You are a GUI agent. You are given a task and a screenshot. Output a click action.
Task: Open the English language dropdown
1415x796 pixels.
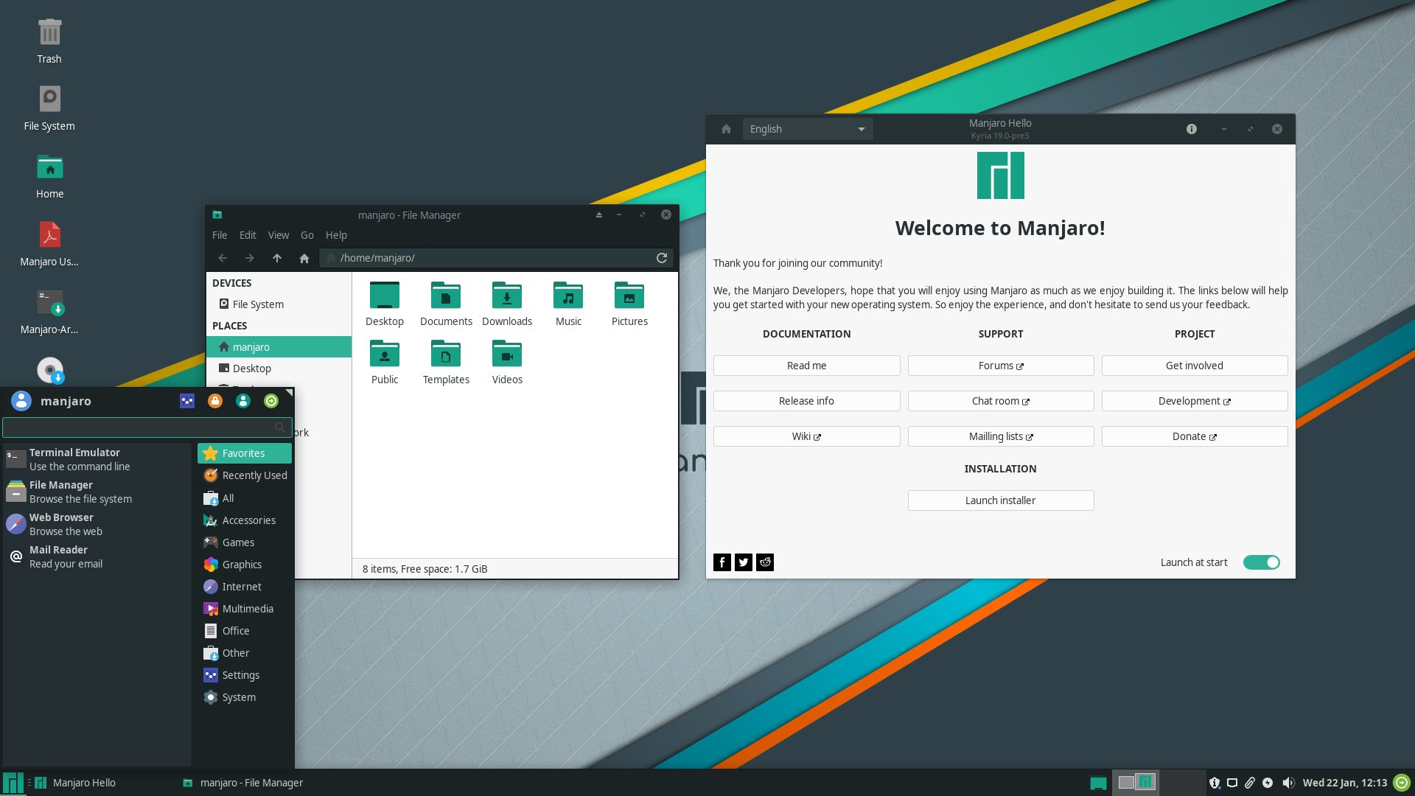[x=807, y=128]
